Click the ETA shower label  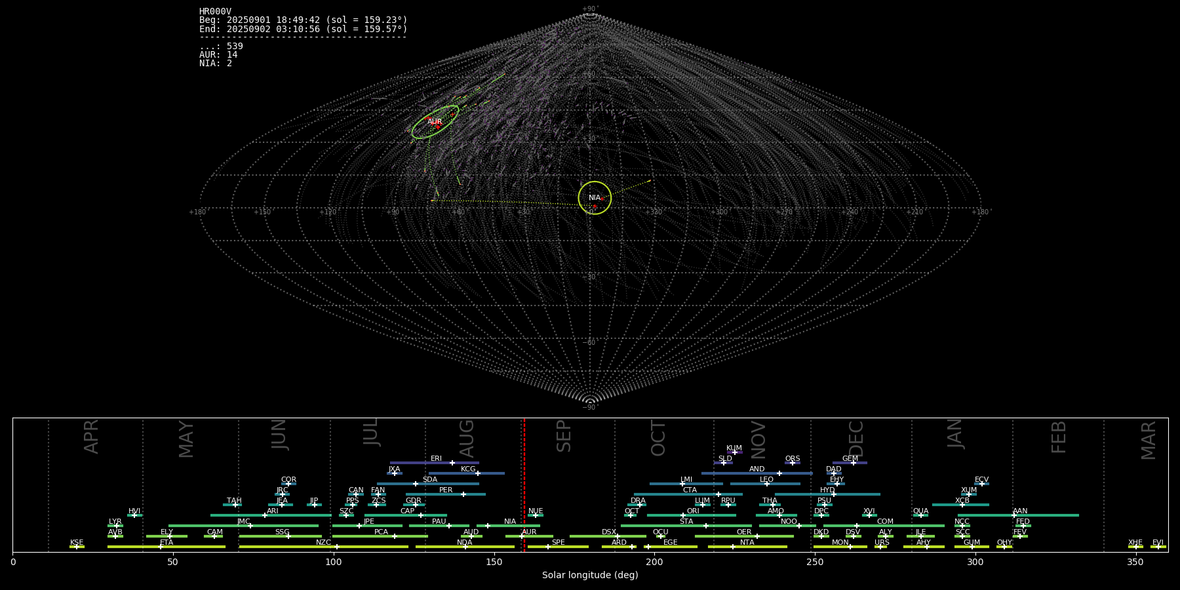click(x=167, y=543)
